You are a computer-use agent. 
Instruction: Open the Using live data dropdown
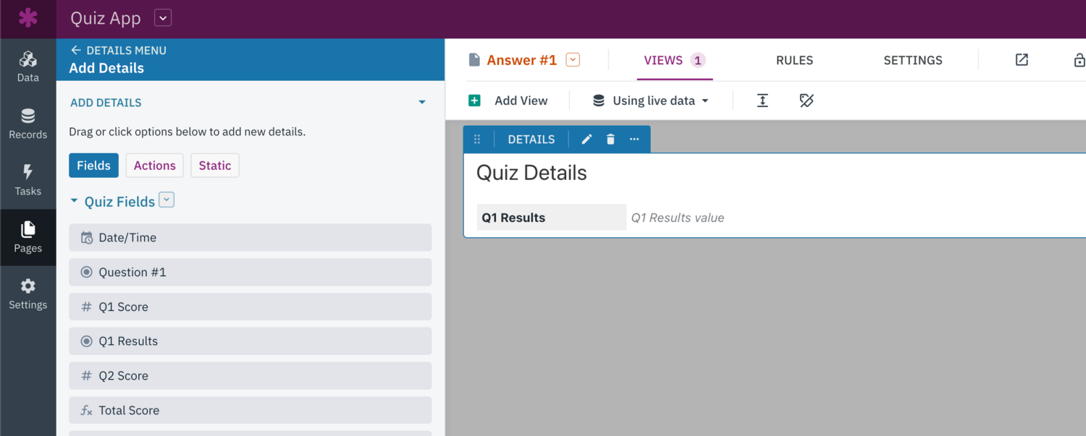tap(648, 101)
